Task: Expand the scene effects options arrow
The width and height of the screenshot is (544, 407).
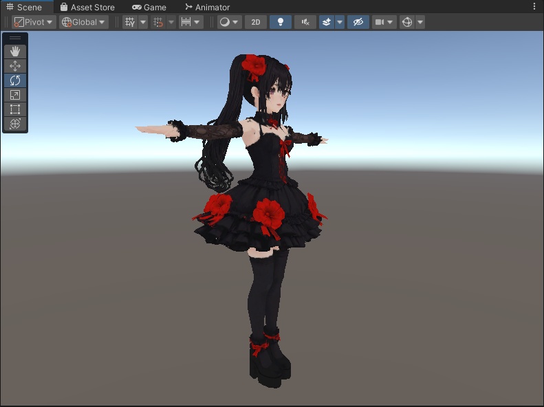Action: (x=340, y=22)
